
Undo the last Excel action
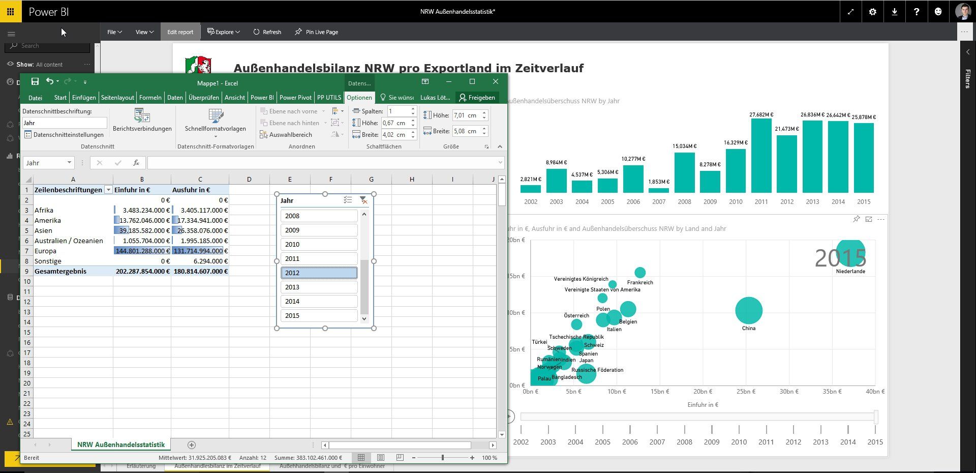coord(49,81)
